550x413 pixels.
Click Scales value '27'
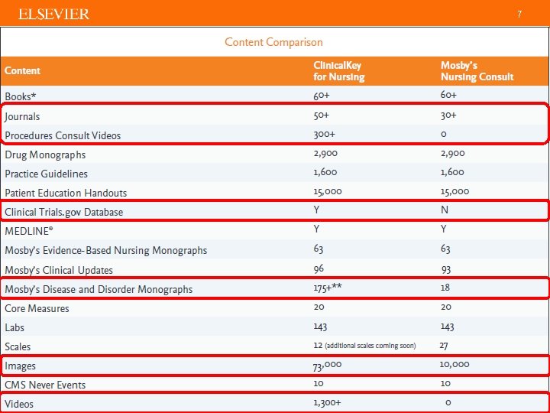(444, 346)
